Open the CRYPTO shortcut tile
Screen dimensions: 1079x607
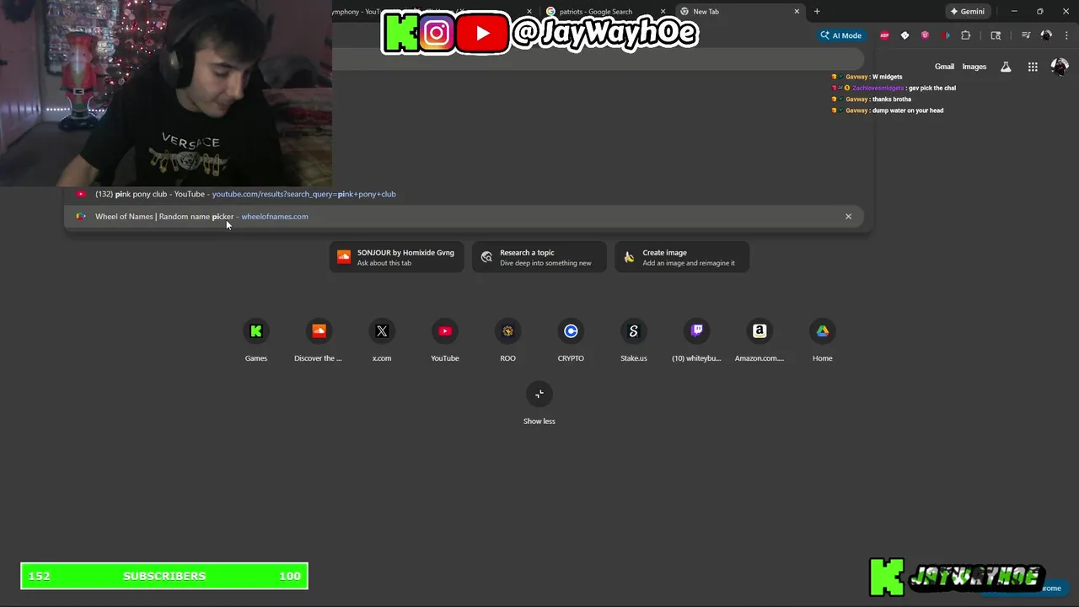571,341
